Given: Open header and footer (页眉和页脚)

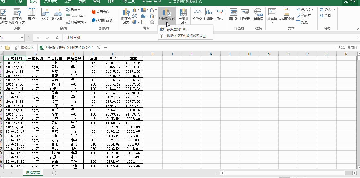Looking at the screenshot, I should (286, 14).
